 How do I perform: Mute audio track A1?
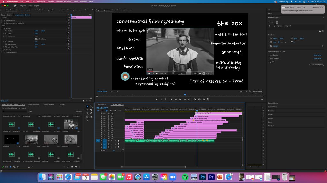tap(112, 141)
